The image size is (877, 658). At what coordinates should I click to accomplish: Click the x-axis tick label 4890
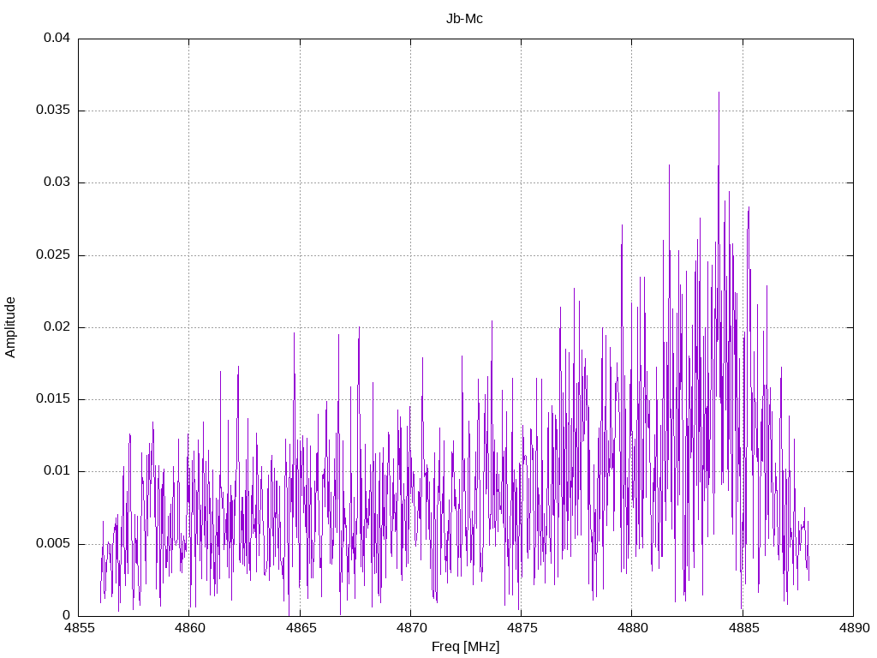[854, 628]
